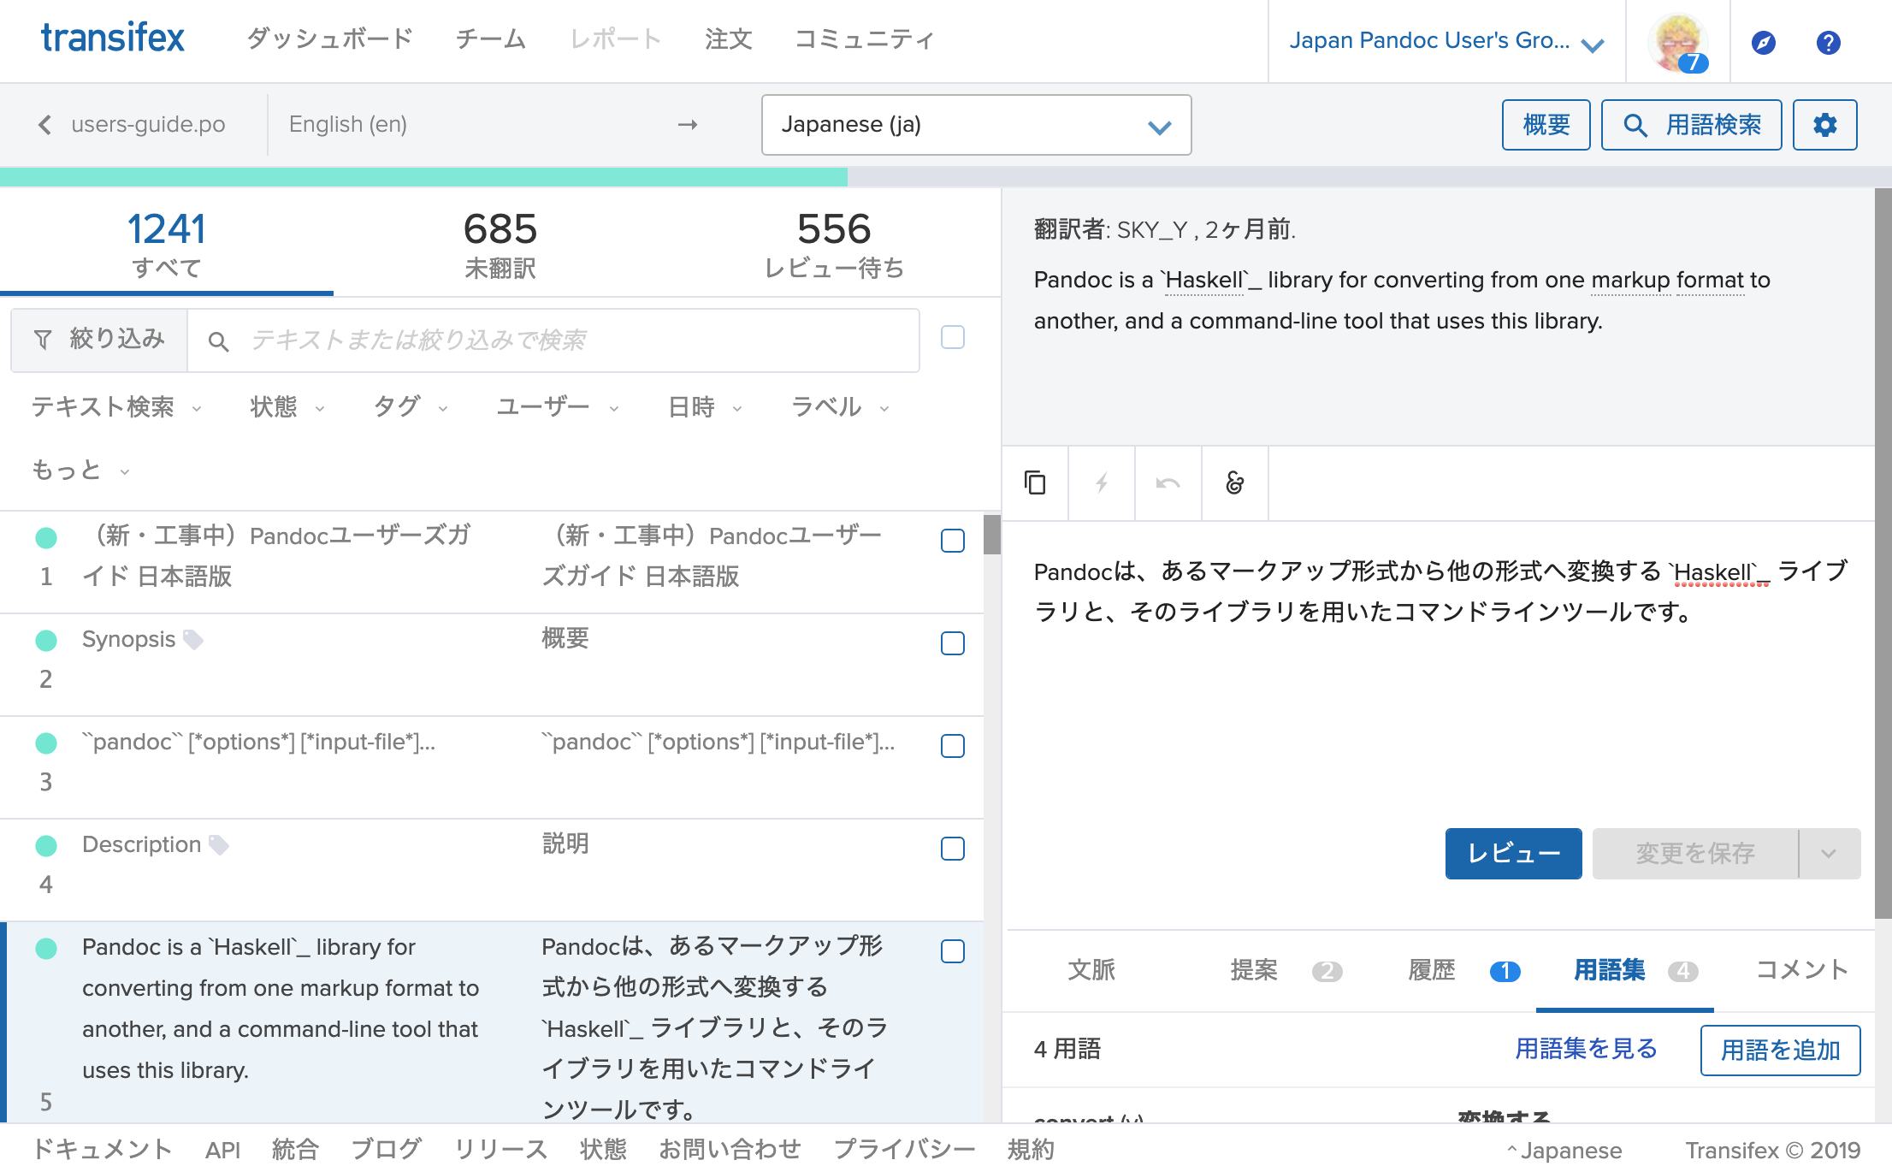Switch to the 文脈 tab
Screen dimensions: 1892x1172
coord(1091,970)
